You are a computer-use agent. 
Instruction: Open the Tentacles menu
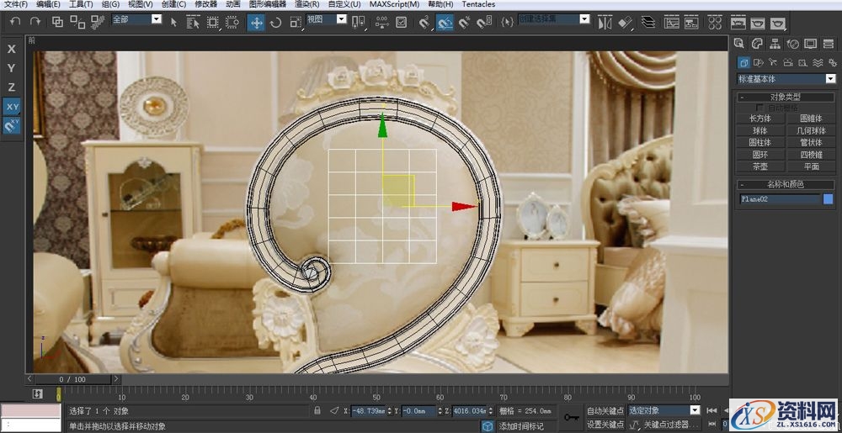point(478,4)
